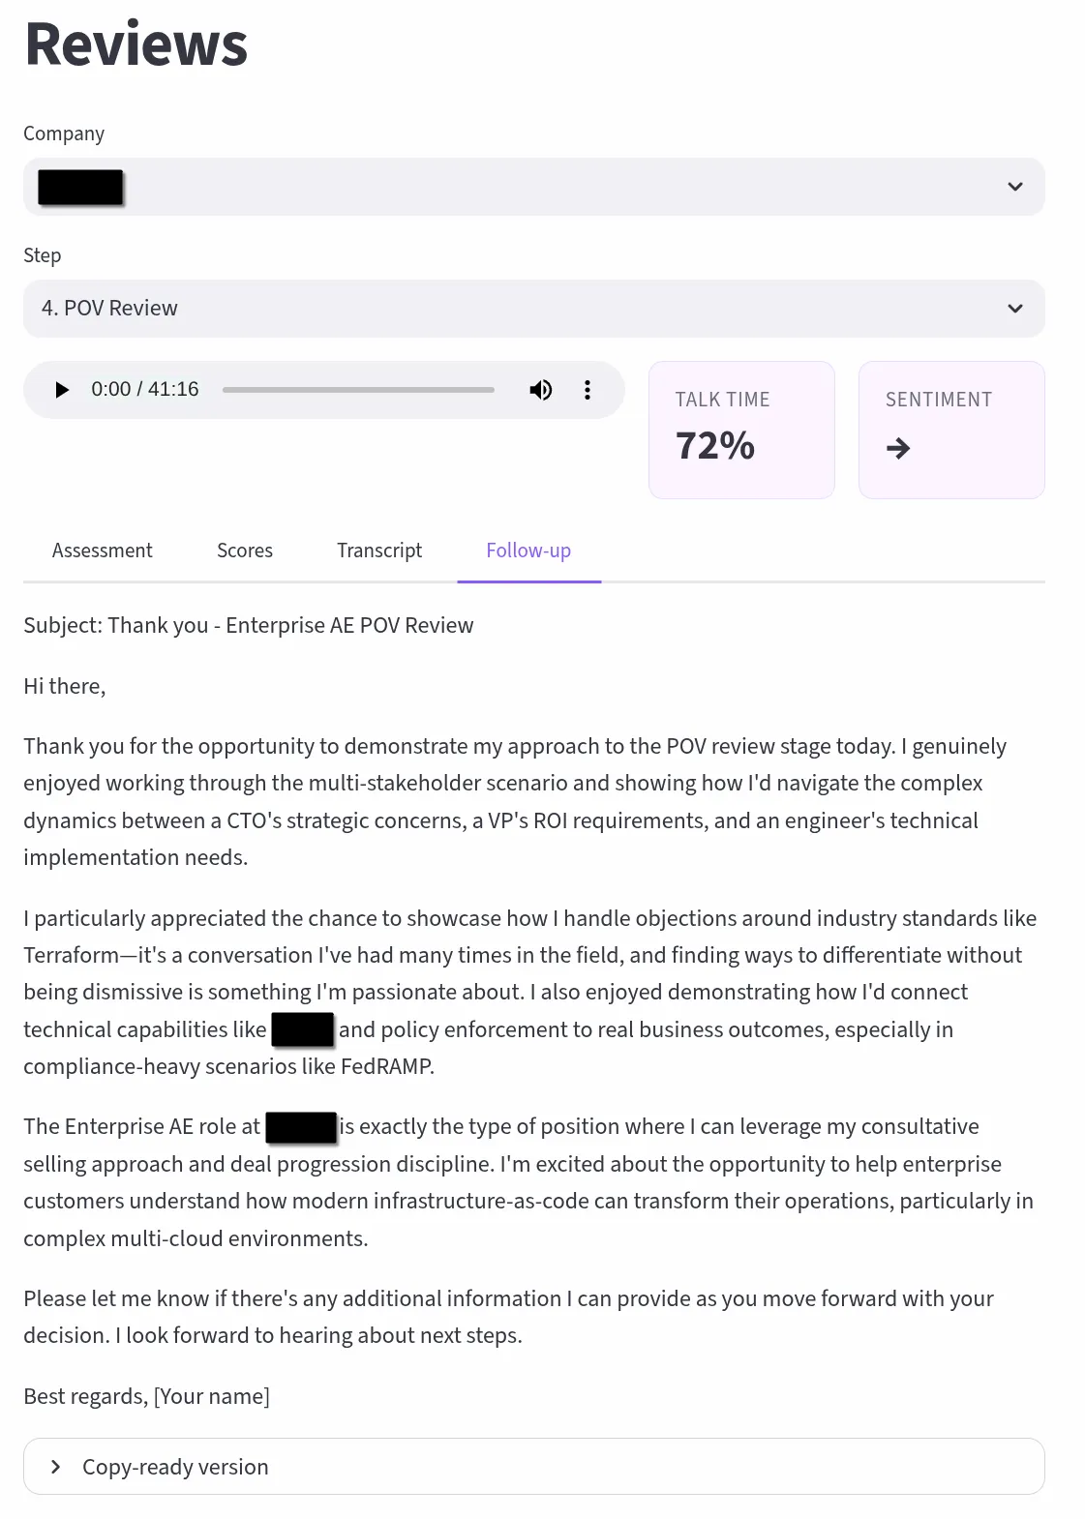Stay on the Follow-up tab
Image resolution: width=1085 pixels, height=1519 pixels.
[x=528, y=550]
